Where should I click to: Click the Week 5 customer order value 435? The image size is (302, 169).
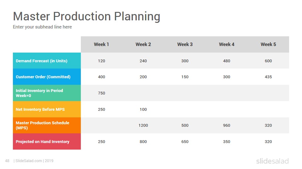[268, 77]
